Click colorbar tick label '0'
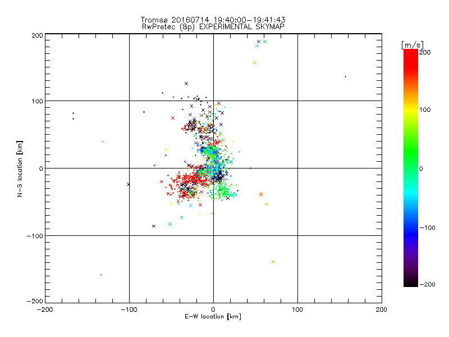 tap(421, 168)
